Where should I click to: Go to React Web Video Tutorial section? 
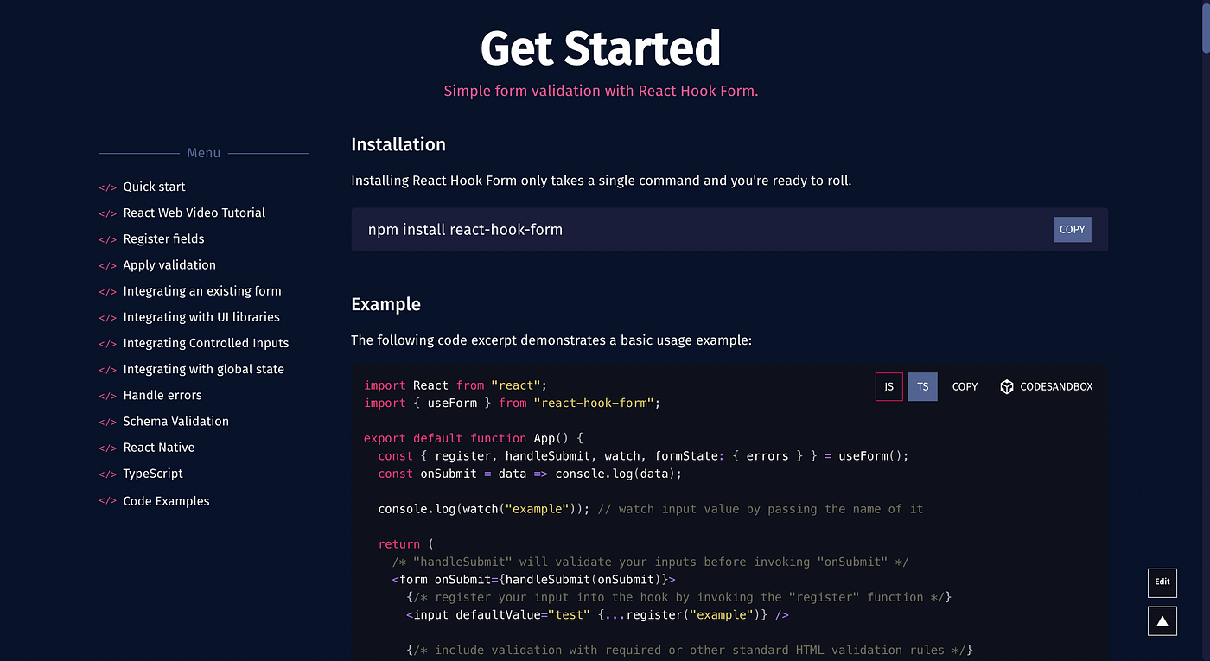(194, 213)
